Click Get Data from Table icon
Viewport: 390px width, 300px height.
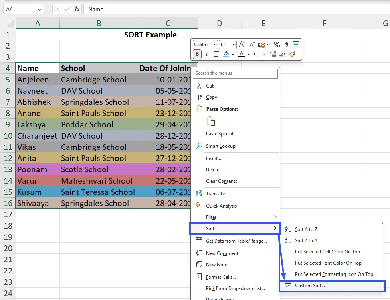tap(199, 241)
